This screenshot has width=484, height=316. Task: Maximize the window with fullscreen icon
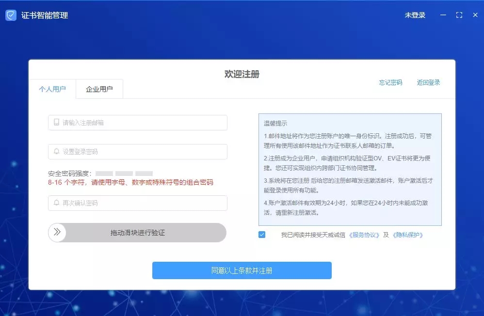(x=459, y=15)
